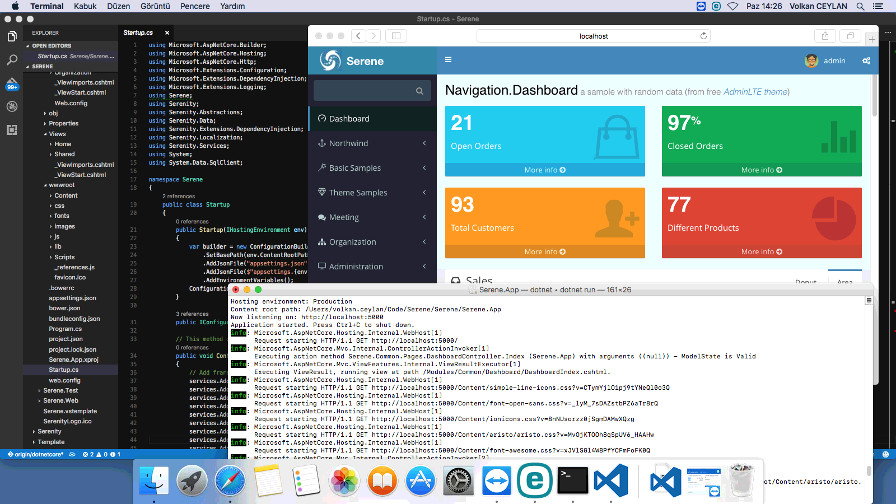Expand the Theme Samples menu

tap(372, 193)
